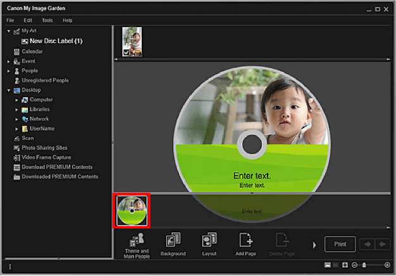The image size is (396, 276).
Task: Open Theme and Main People settings
Action: [x=137, y=244]
